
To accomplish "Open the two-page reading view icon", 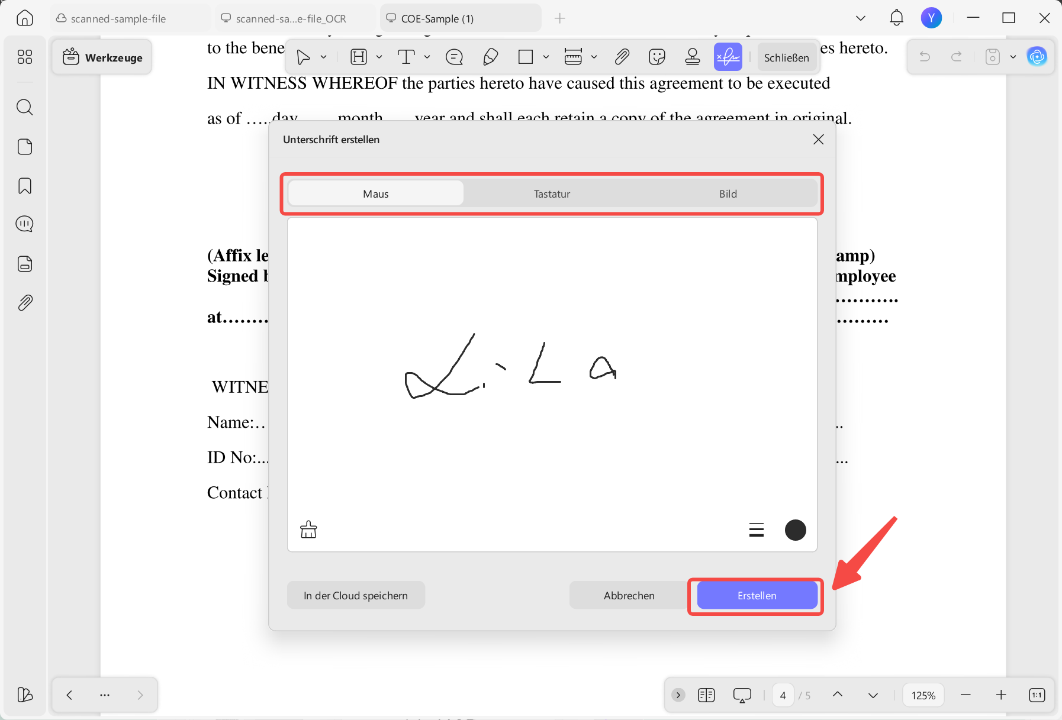I will 706,695.
